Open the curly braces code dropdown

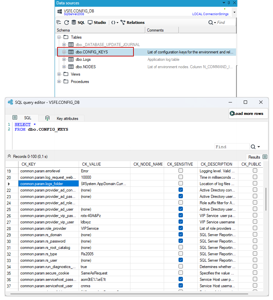115,23
